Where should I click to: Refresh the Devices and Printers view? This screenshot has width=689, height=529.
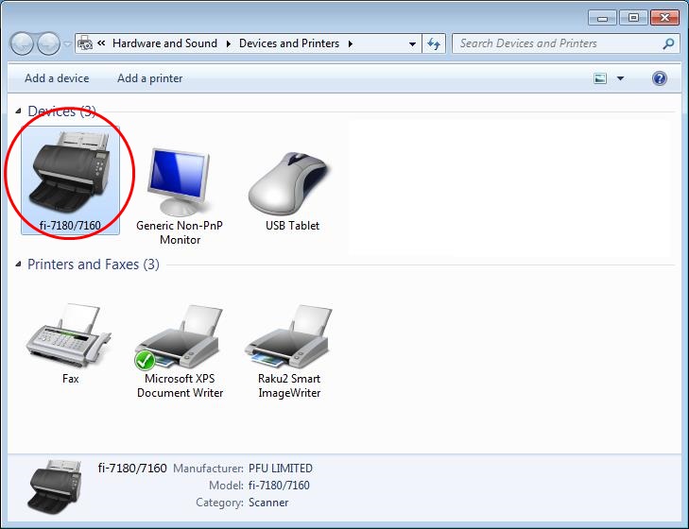click(434, 43)
